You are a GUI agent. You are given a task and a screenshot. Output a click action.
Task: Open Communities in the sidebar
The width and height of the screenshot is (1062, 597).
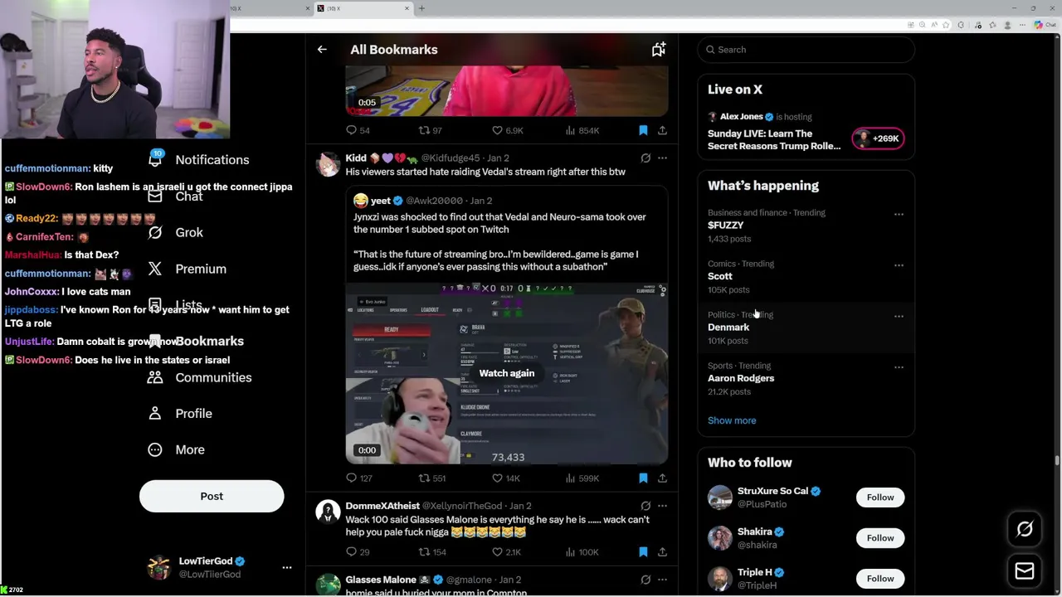(199, 378)
